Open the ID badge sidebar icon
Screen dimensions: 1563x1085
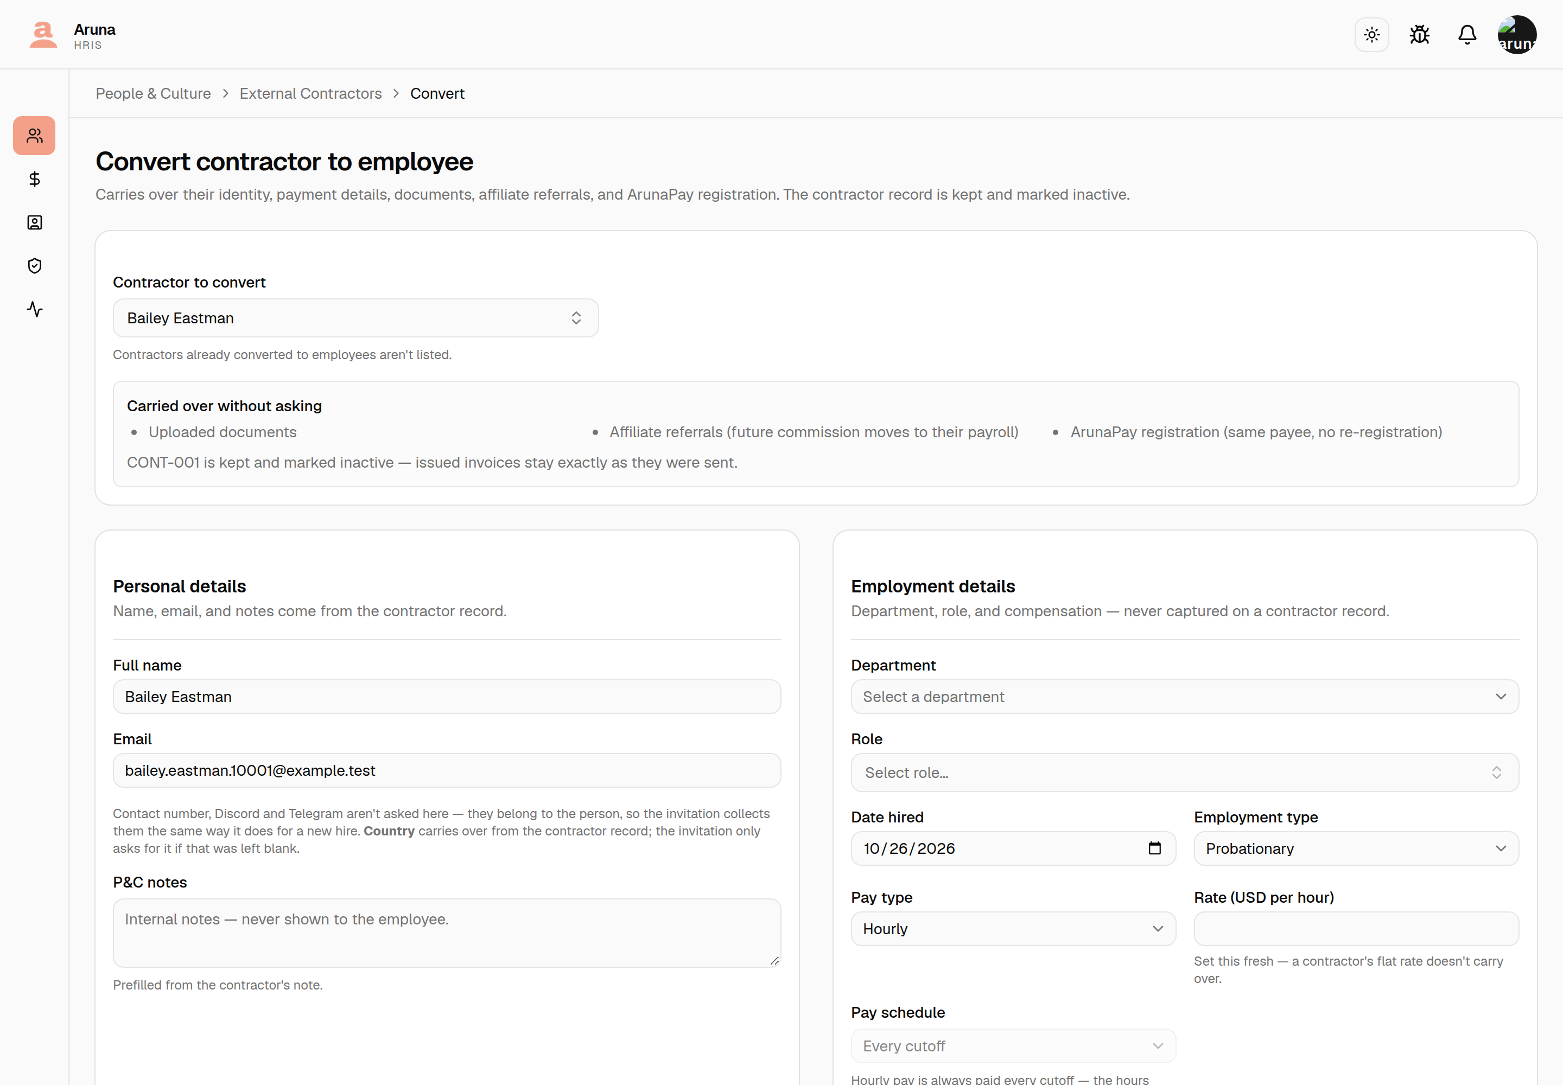pyautogui.click(x=35, y=222)
